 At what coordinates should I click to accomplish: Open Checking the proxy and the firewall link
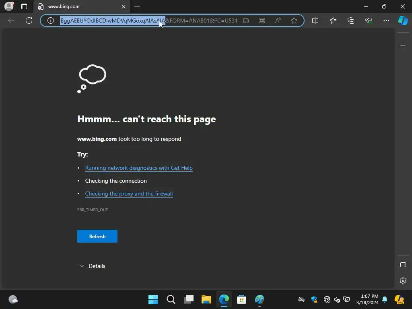[129, 194]
